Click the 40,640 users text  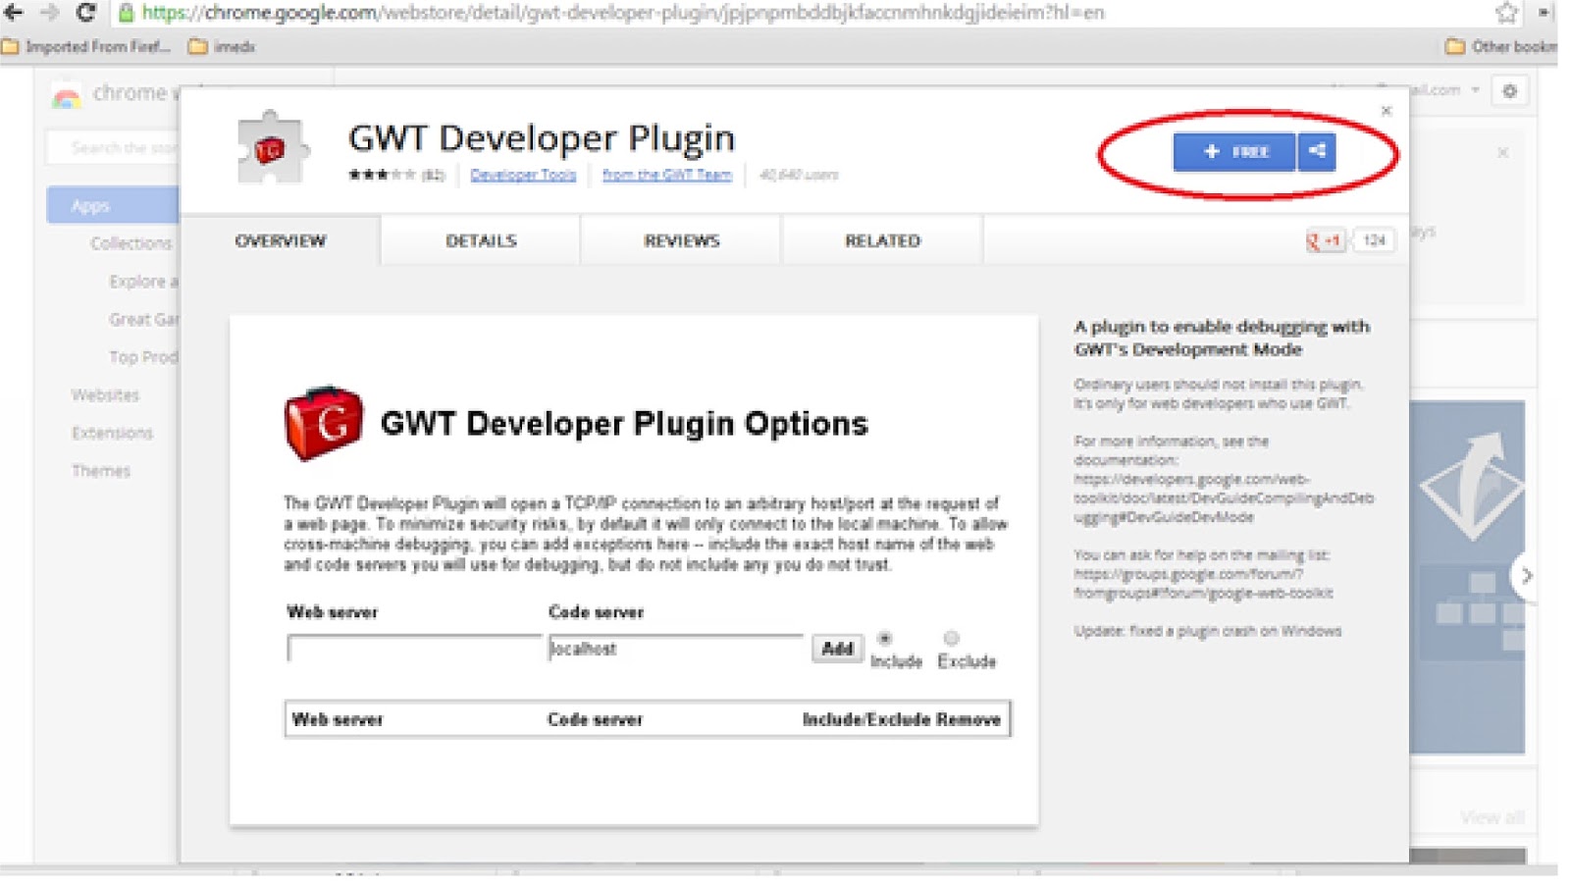click(799, 175)
